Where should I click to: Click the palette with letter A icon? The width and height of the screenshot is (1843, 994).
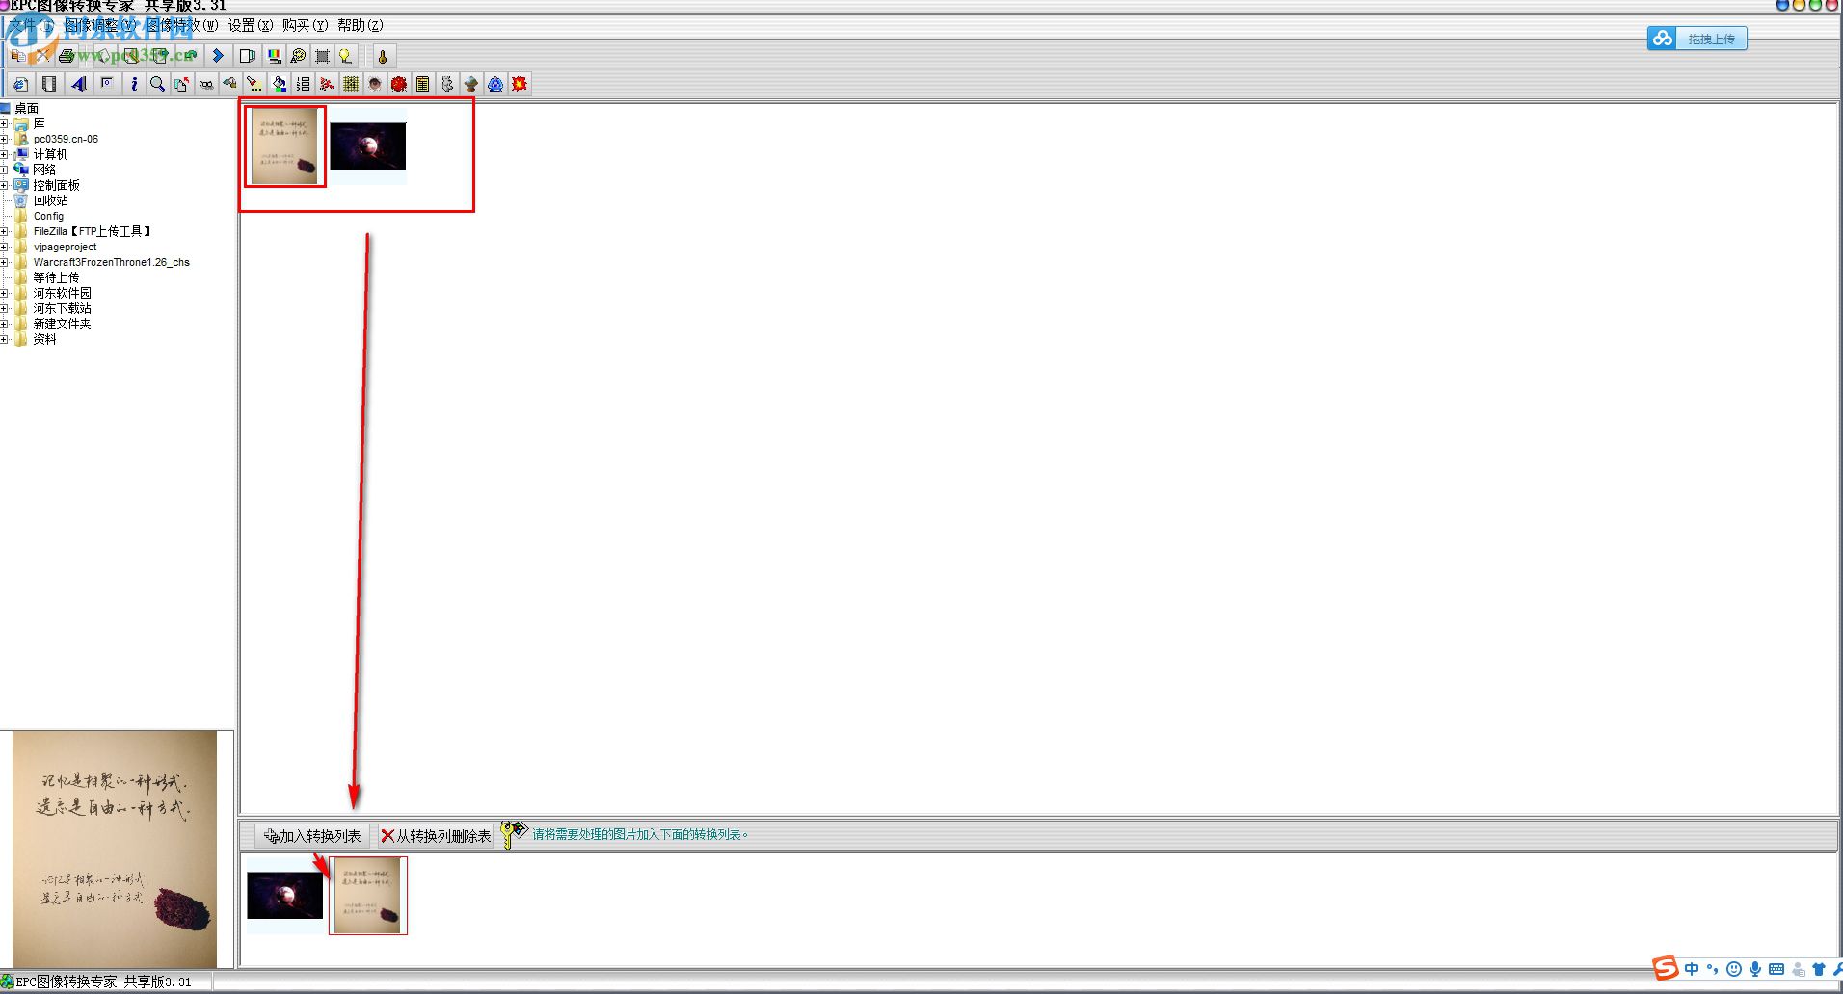[x=298, y=56]
